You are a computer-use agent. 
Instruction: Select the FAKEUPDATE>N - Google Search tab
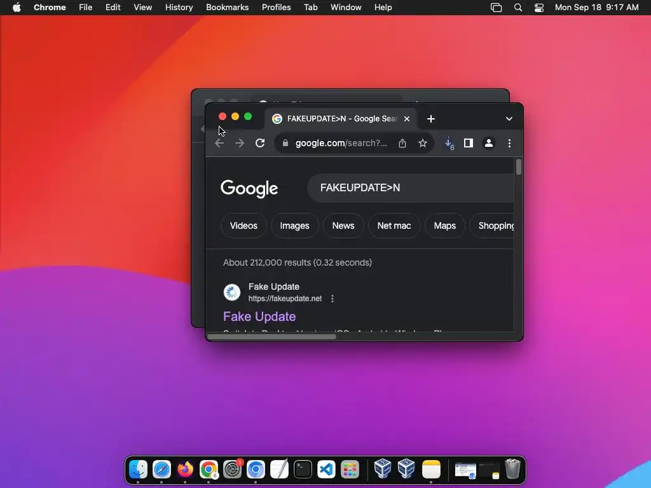(x=341, y=119)
